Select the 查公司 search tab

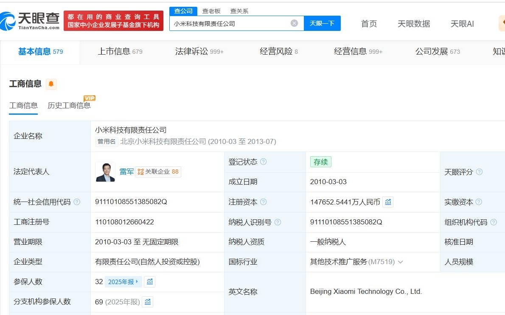(x=183, y=11)
